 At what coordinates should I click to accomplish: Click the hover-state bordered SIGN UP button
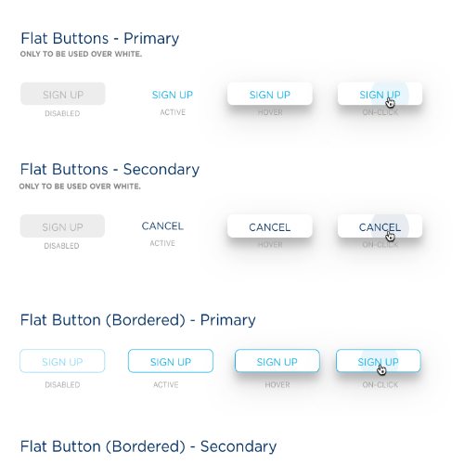[277, 361]
